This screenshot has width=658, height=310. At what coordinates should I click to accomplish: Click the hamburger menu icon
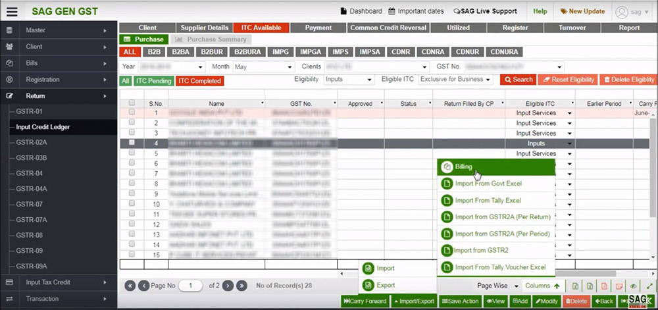point(9,11)
